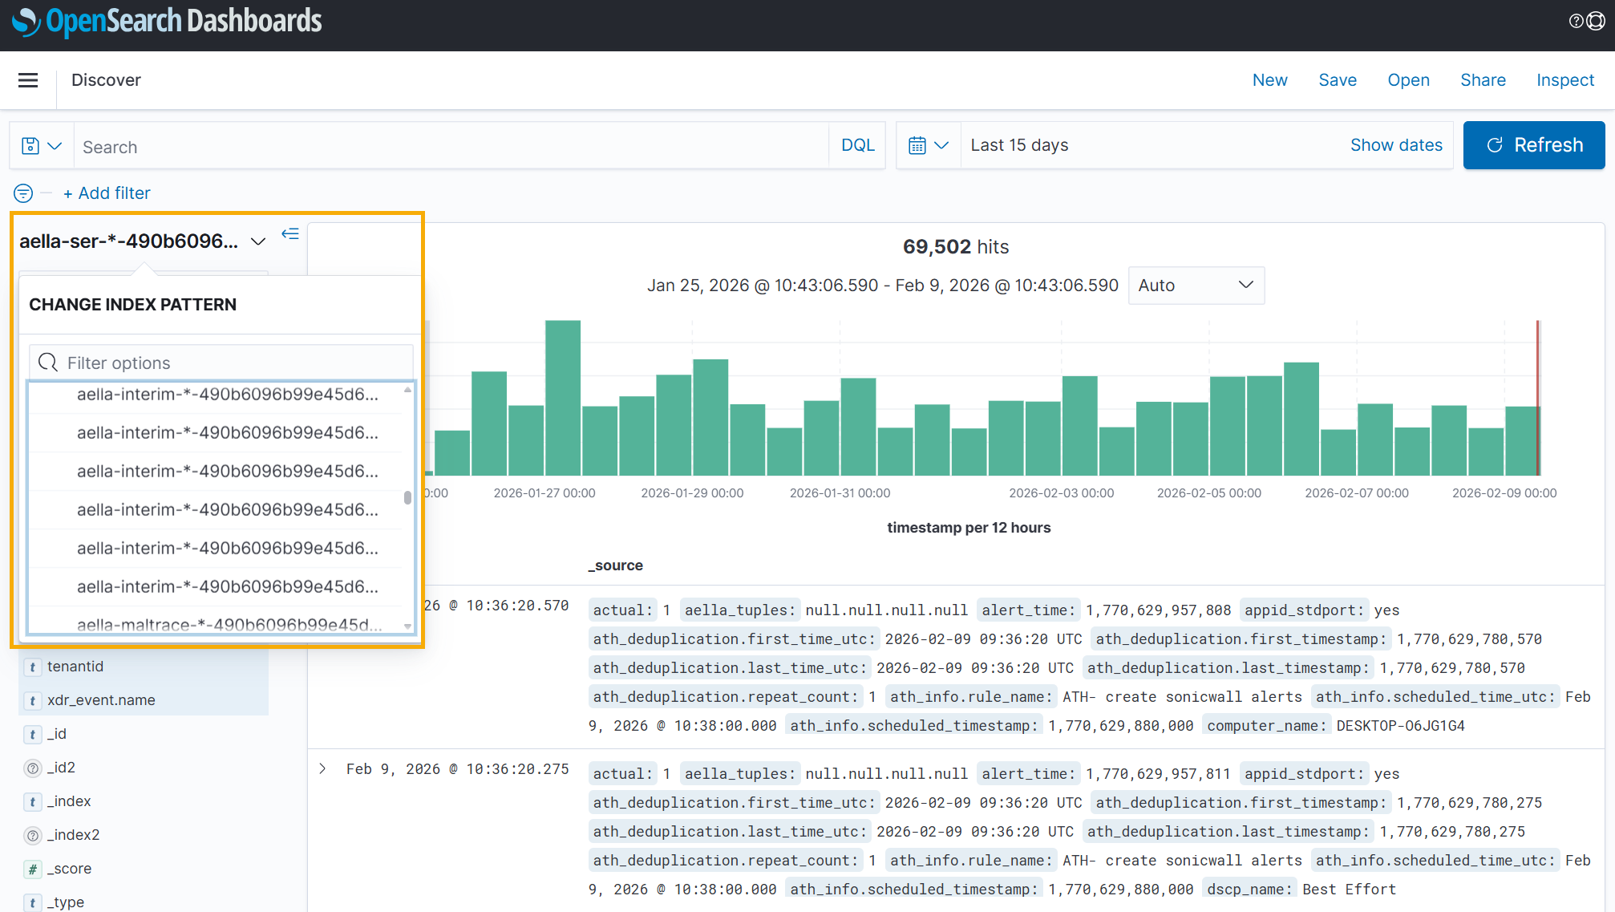
Task: Click the Refresh button
Action: (1533, 146)
